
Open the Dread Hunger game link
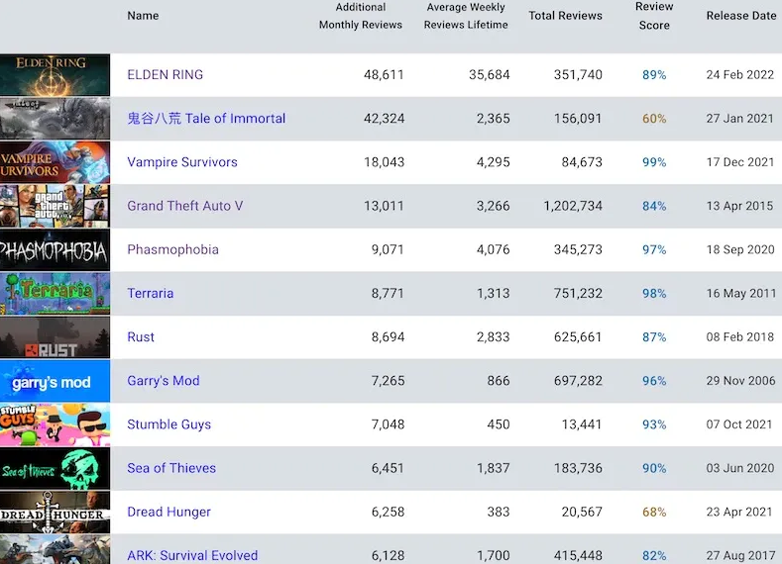point(168,512)
